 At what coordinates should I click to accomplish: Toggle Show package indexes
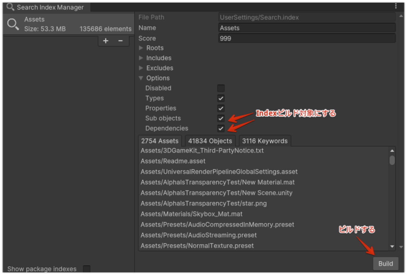[x=86, y=269]
